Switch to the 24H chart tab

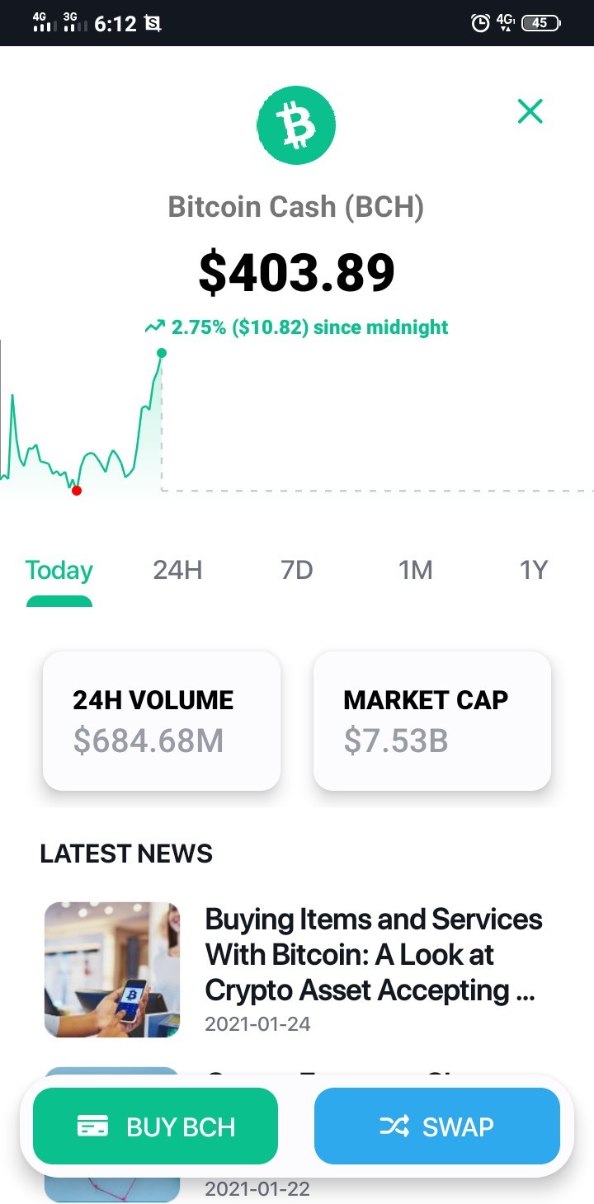[x=177, y=570]
